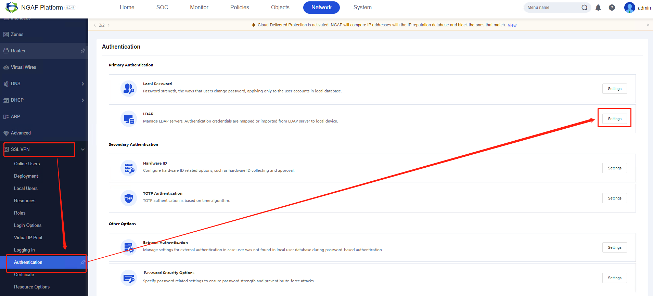Click the DNS sidebar icon
The image size is (653, 296).
6,84
